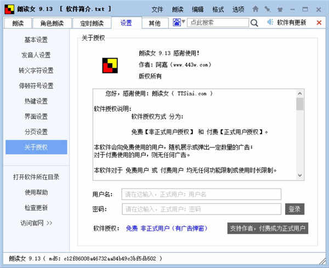Open 转义字符设置 in sidebar
The image size is (329, 268).
36,70
